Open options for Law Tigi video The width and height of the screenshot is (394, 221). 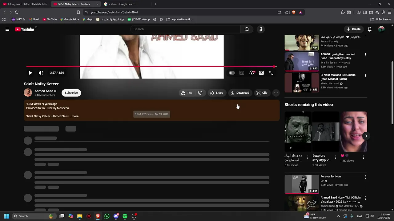(365, 198)
